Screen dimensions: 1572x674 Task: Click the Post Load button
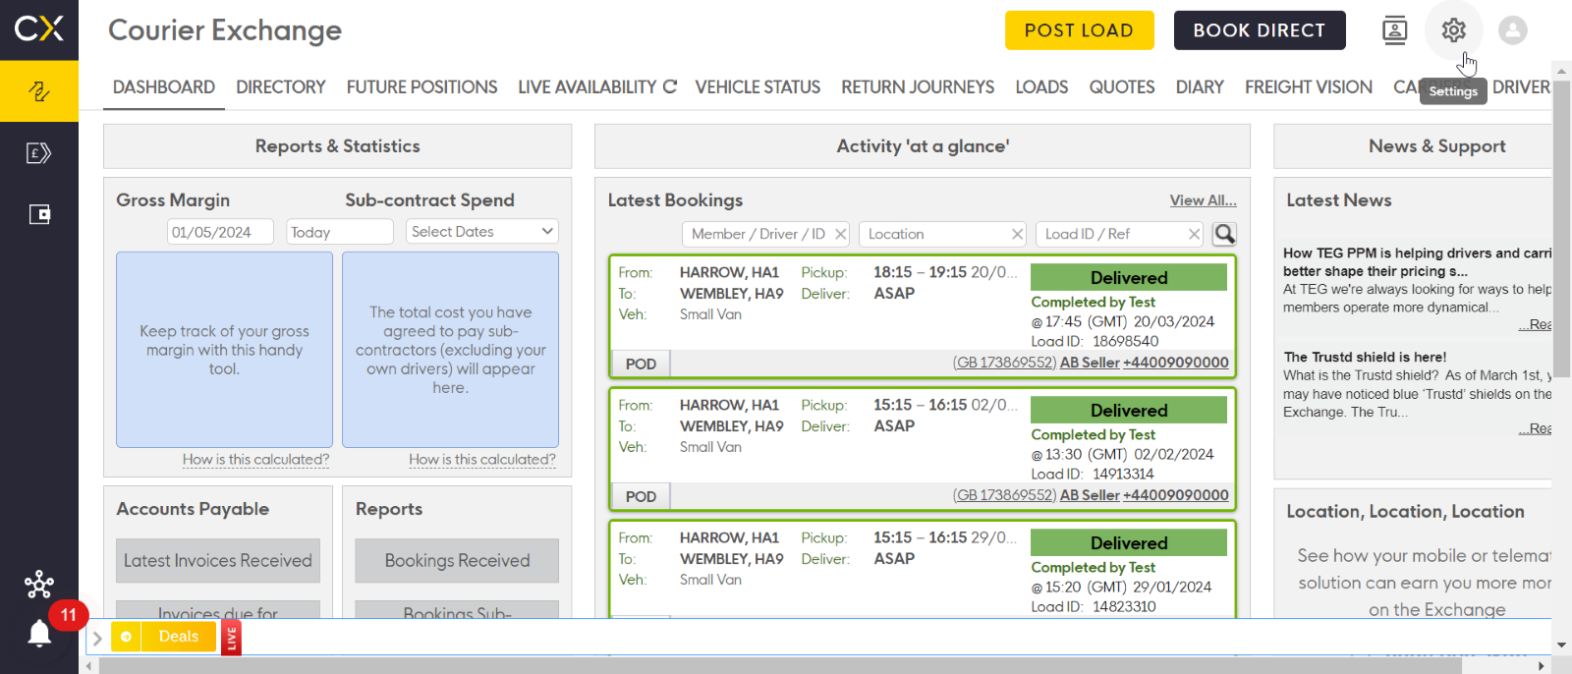tap(1079, 30)
